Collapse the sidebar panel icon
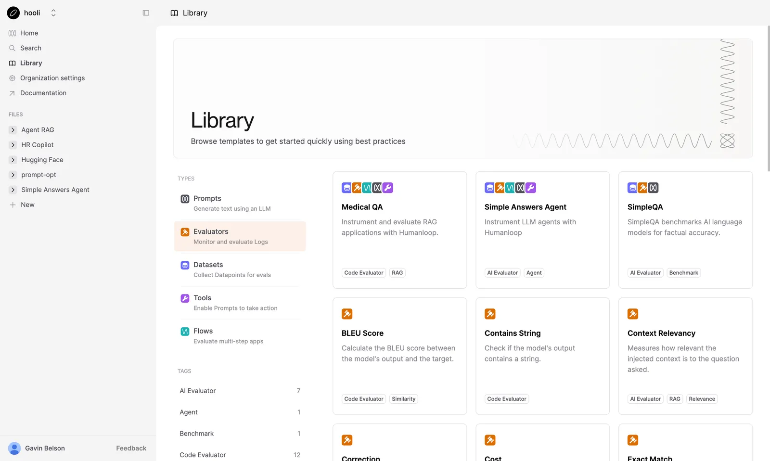 146,13
